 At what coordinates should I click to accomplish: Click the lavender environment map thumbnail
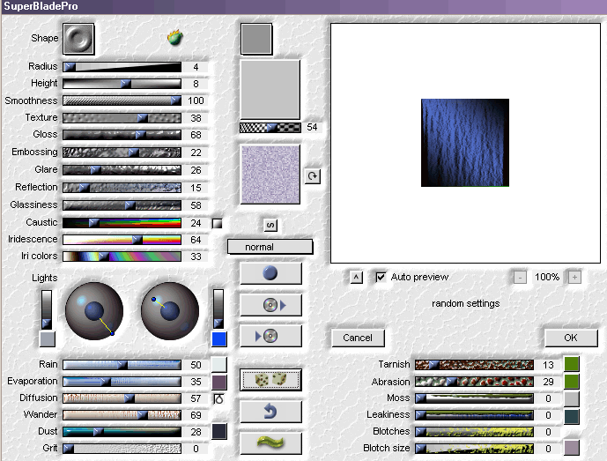[270, 175]
